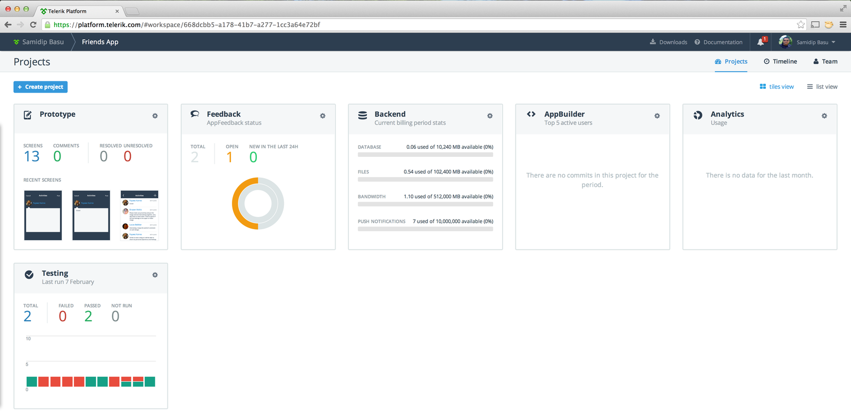The image size is (851, 420).
Task: Open settings gear on Backend card
Action: coord(490,116)
